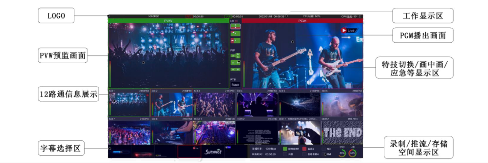The width and height of the screenshot is (488, 163).
Task: Click the green PVW header bar
Action: 168,21
